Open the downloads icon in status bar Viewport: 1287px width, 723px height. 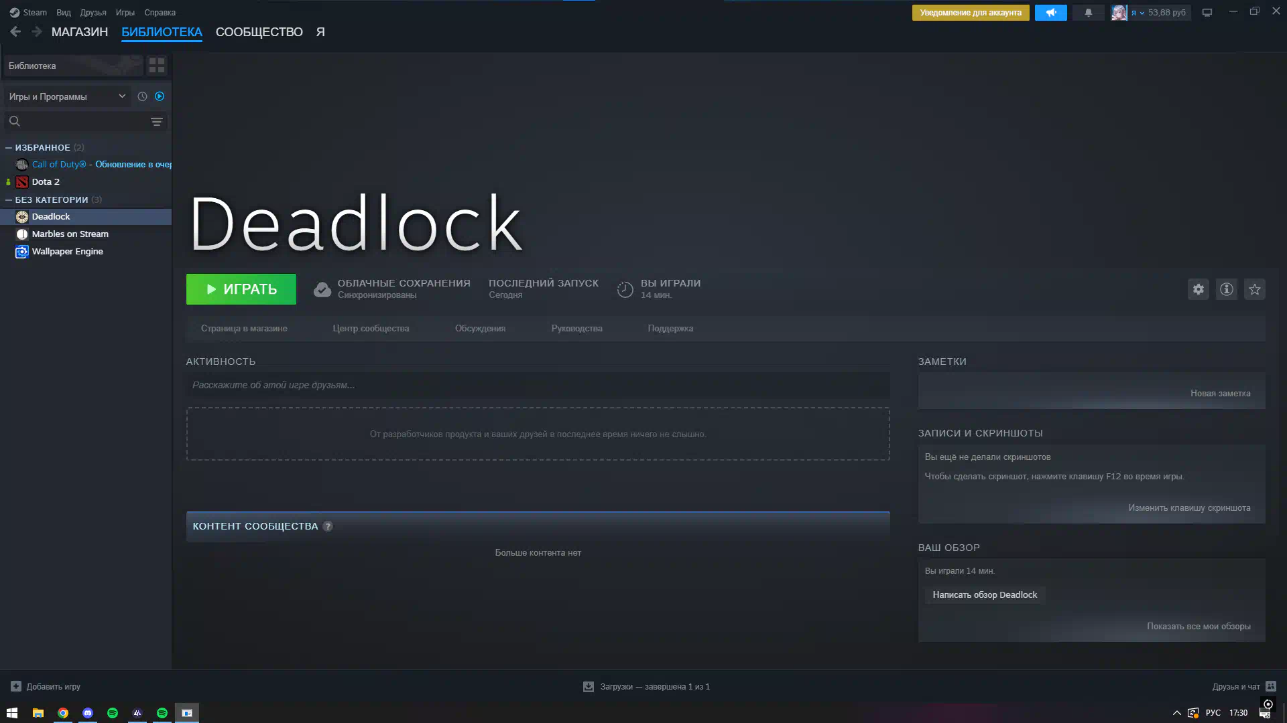pos(589,686)
